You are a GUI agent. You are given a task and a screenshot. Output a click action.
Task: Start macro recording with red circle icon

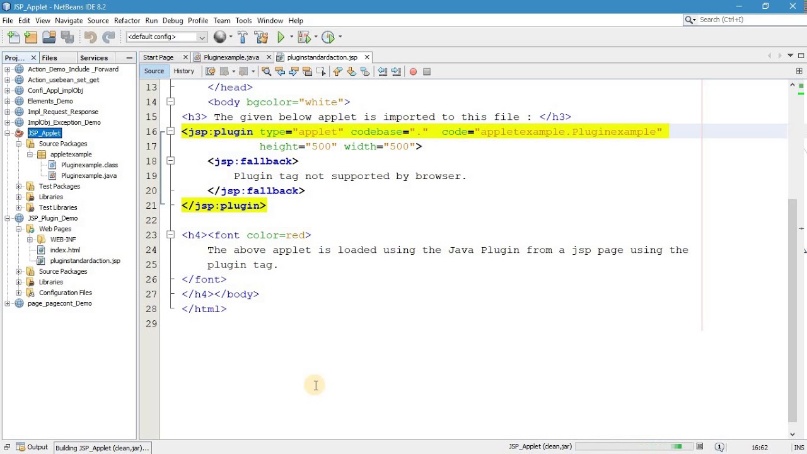point(413,71)
